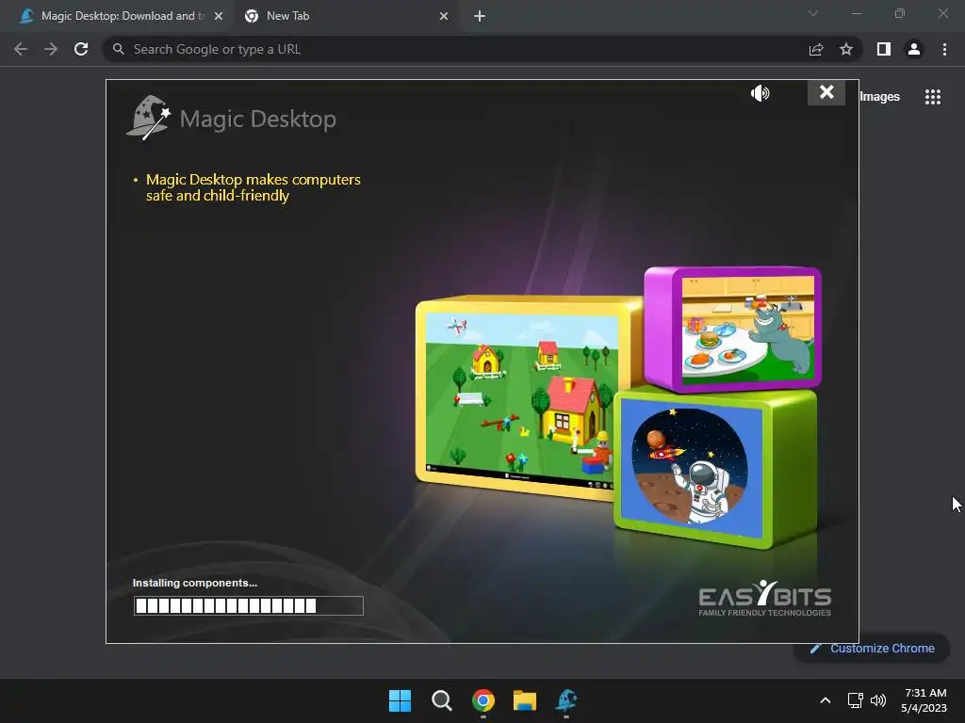The image size is (965, 723).
Task: Open the Chrome profile menu
Action: (x=914, y=49)
